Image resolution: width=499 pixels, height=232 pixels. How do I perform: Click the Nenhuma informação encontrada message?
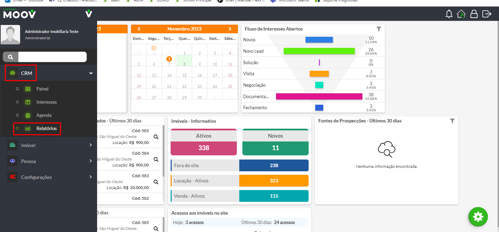[x=387, y=166]
